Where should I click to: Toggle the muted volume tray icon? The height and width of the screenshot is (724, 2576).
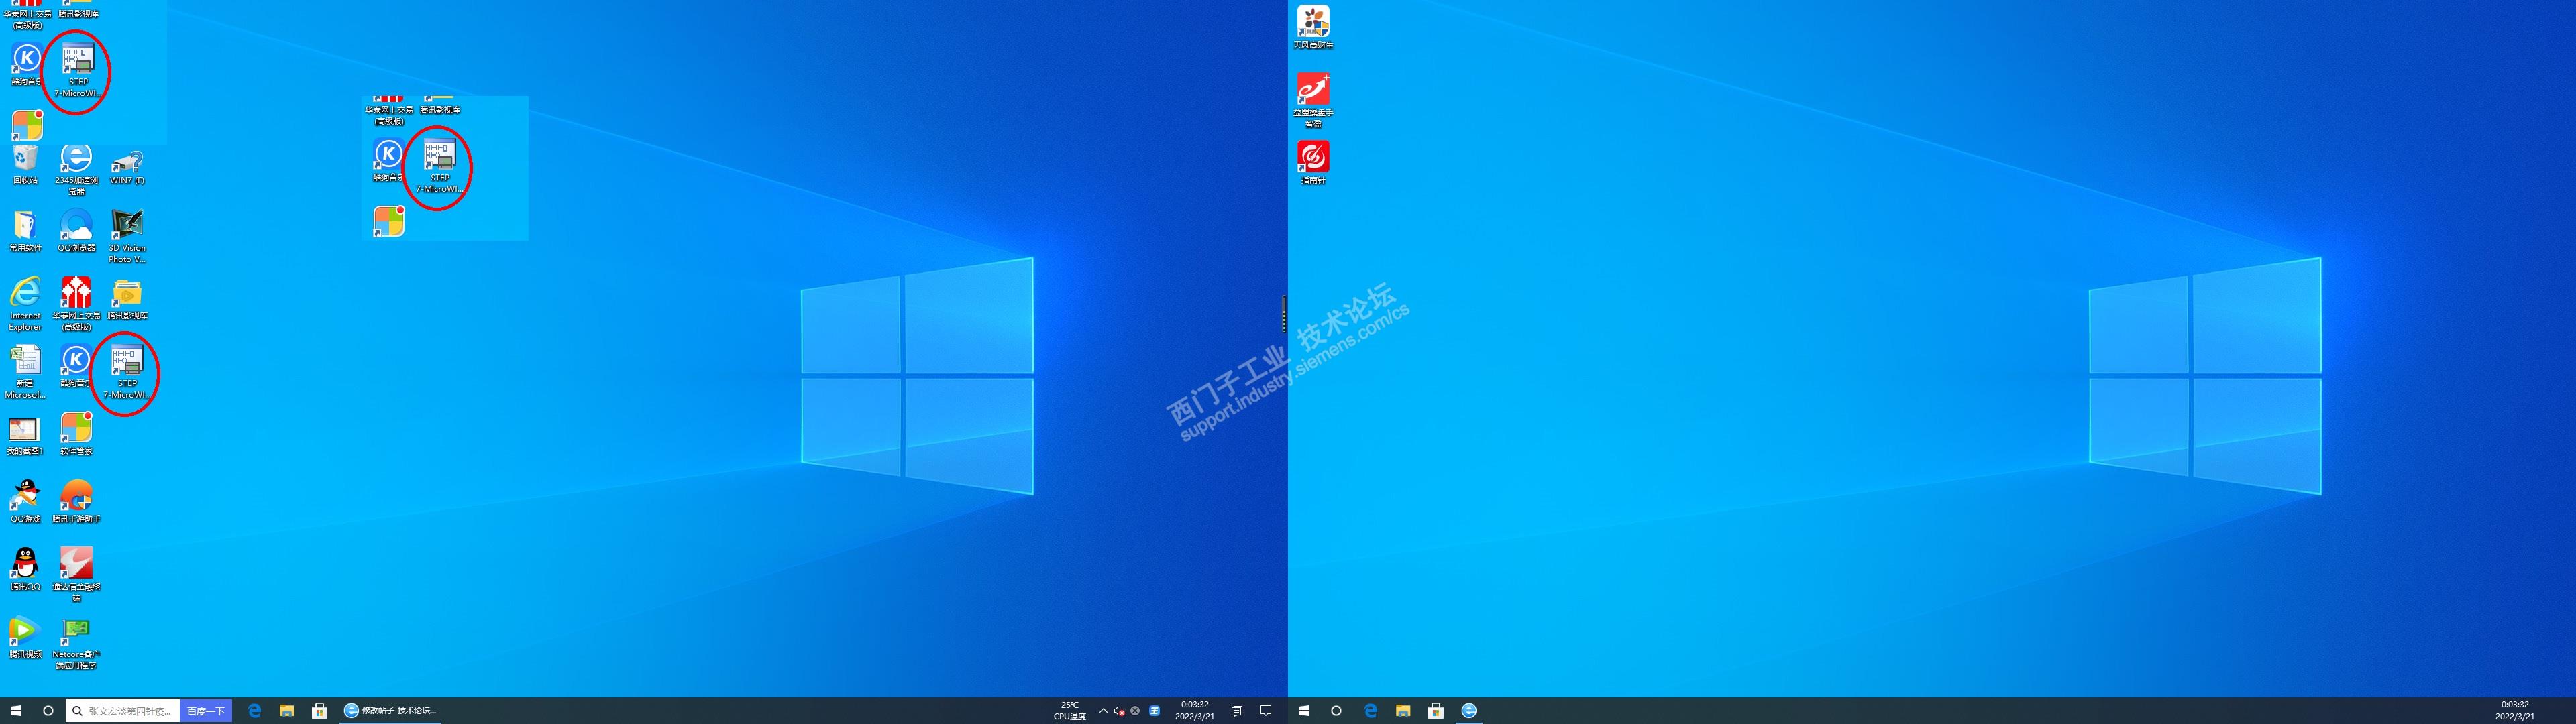(1118, 711)
